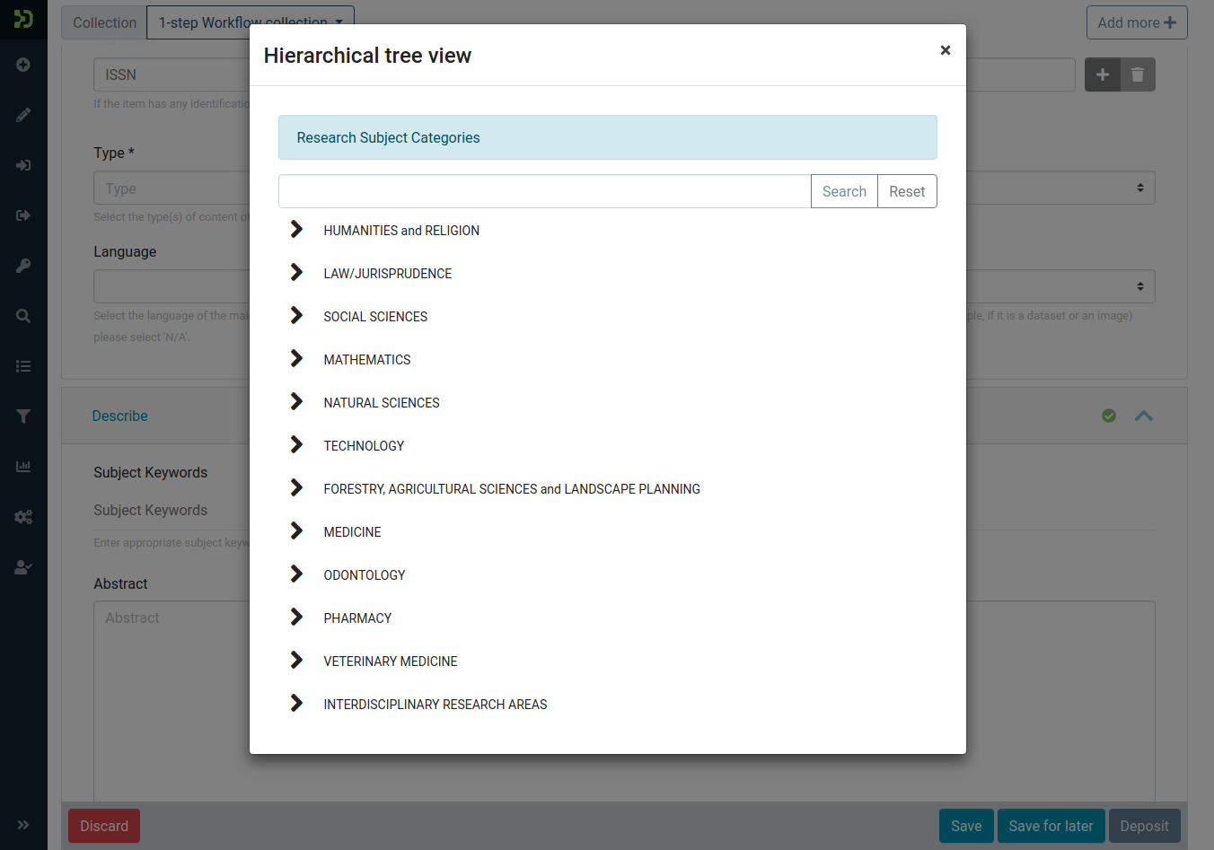
Task: Click the filter funnel icon in sidebar
Action: click(23, 416)
